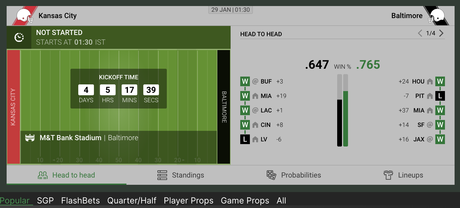Click the not-started clock icon
Viewport: 460px width, 208px height.
(19, 37)
